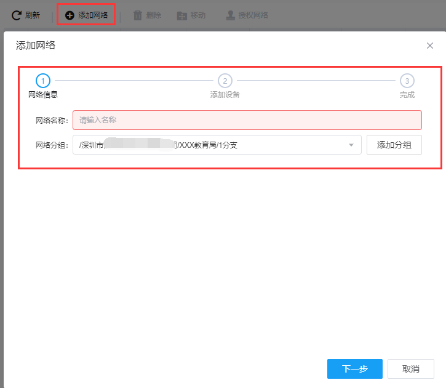Viewport: 446px width, 388px height.
Task: Expand the 网络分组 dropdown arrow
Action: point(351,145)
